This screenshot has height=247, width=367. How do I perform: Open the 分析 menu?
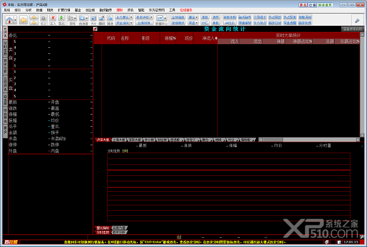(28, 10)
